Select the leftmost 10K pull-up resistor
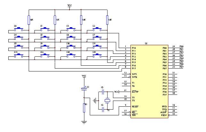 point(29,20)
